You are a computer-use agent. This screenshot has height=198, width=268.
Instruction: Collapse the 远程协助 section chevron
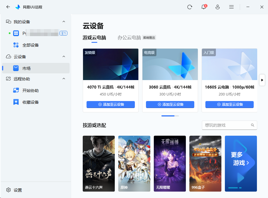64,79
